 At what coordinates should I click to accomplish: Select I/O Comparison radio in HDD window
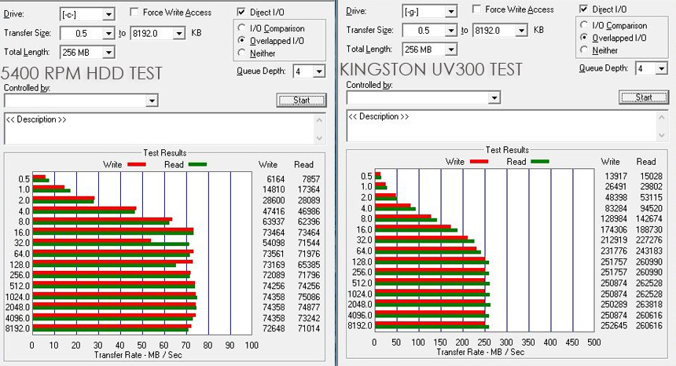(x=241, y=28)
